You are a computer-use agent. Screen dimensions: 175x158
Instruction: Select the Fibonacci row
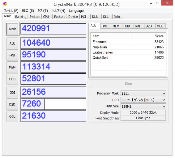tap(128, 42)
